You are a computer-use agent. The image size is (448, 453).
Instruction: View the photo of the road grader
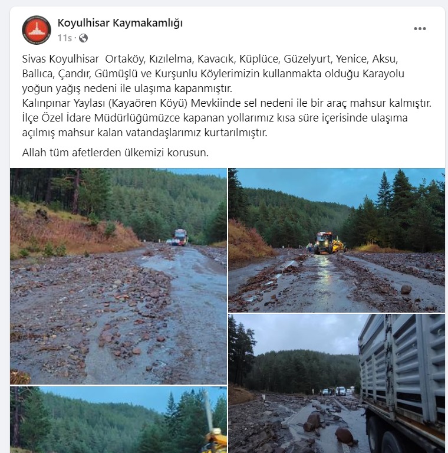[x=337, y=240]
